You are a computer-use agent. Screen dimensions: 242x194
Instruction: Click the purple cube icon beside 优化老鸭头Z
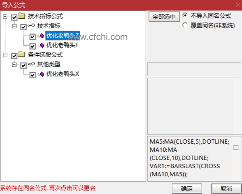pos(42,36)
